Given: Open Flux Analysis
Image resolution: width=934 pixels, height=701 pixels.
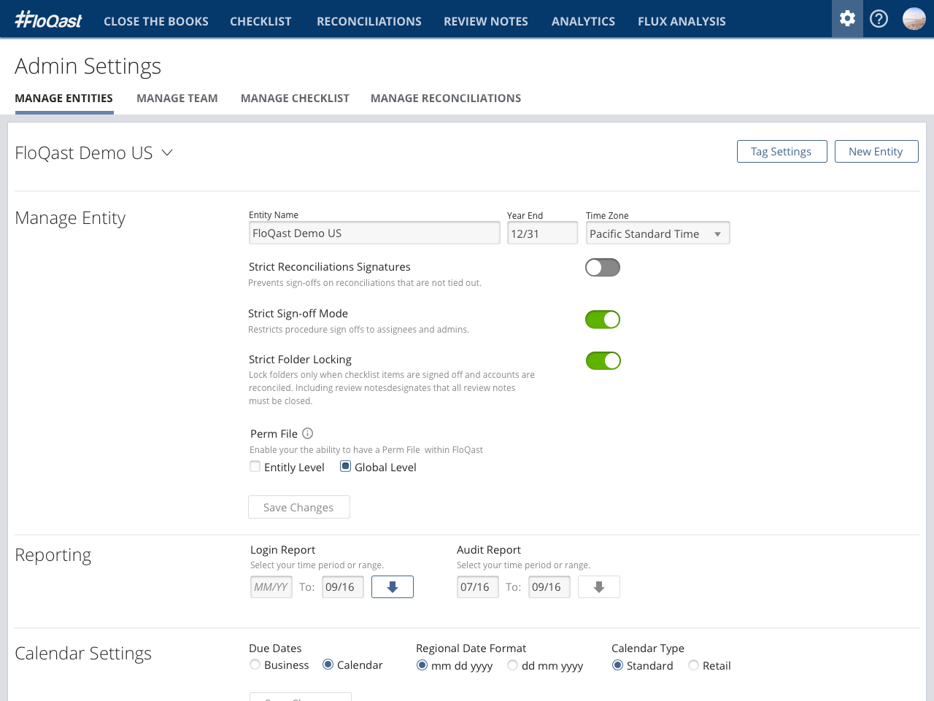Looking at the screenshot, I should click(x=682, y=21).
